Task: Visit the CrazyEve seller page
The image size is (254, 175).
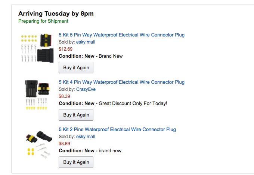Action: (x=86, y=89)
